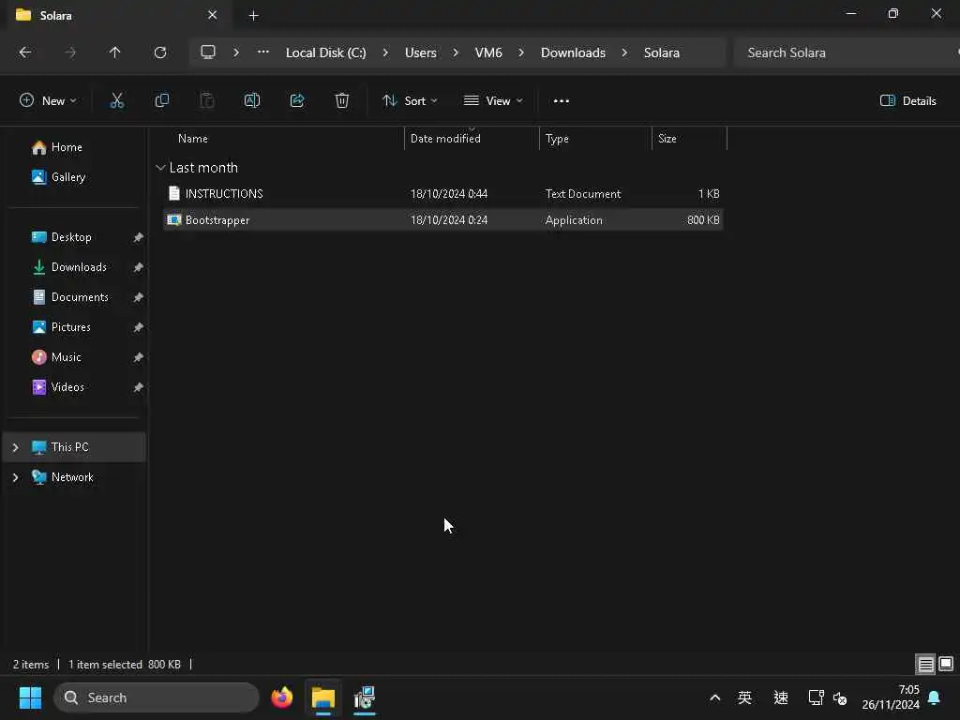Open Pictures in the sidebar
The height and width of the screenshot is (720, 960).
tap(71, 327)
